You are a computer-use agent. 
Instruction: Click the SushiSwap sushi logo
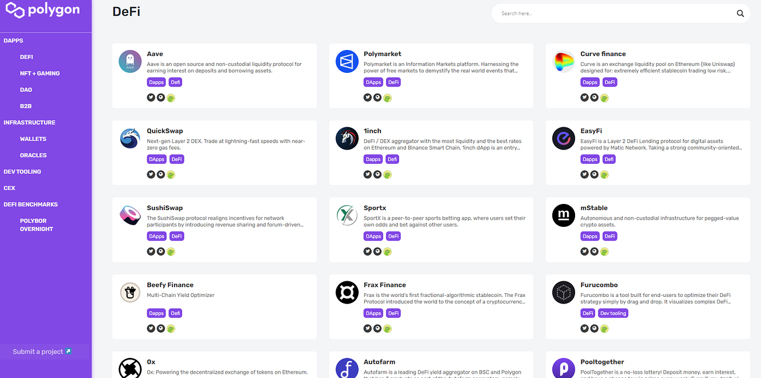coord(130,215)
